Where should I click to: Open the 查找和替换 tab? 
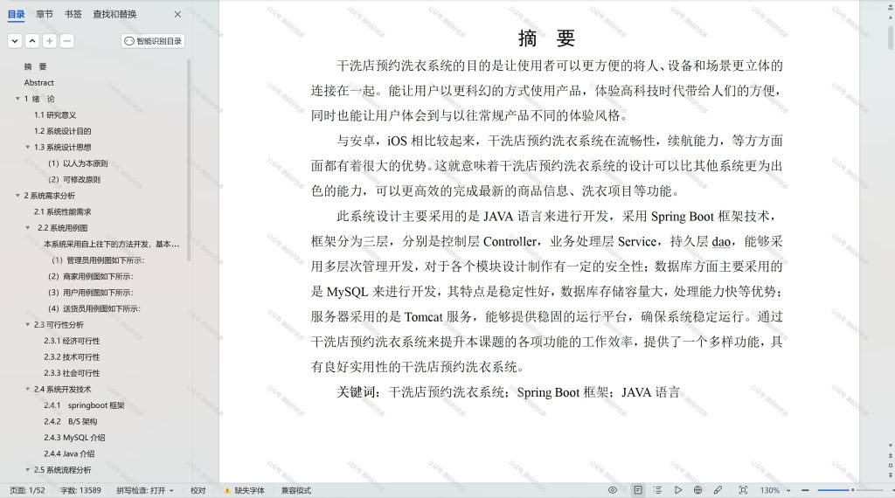pyautogui.click(x=114, y=14)
